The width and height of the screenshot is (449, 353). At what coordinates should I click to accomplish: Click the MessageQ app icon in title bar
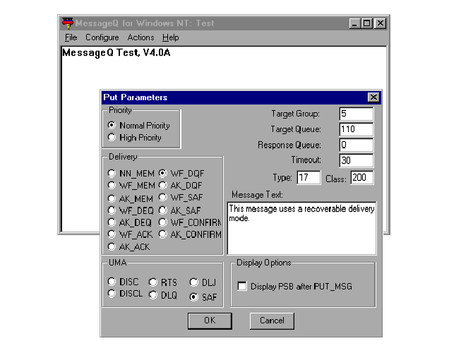tap(68, 23)
